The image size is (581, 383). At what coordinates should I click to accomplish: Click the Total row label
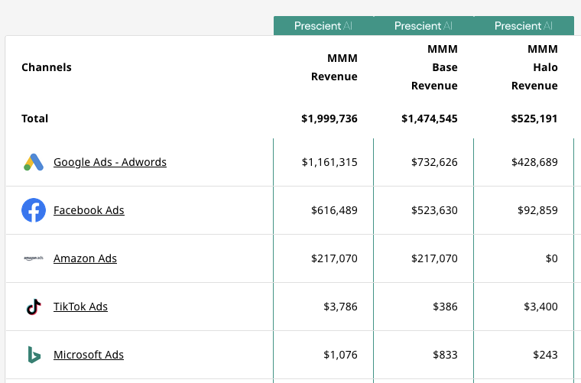(x=35, y=118)
